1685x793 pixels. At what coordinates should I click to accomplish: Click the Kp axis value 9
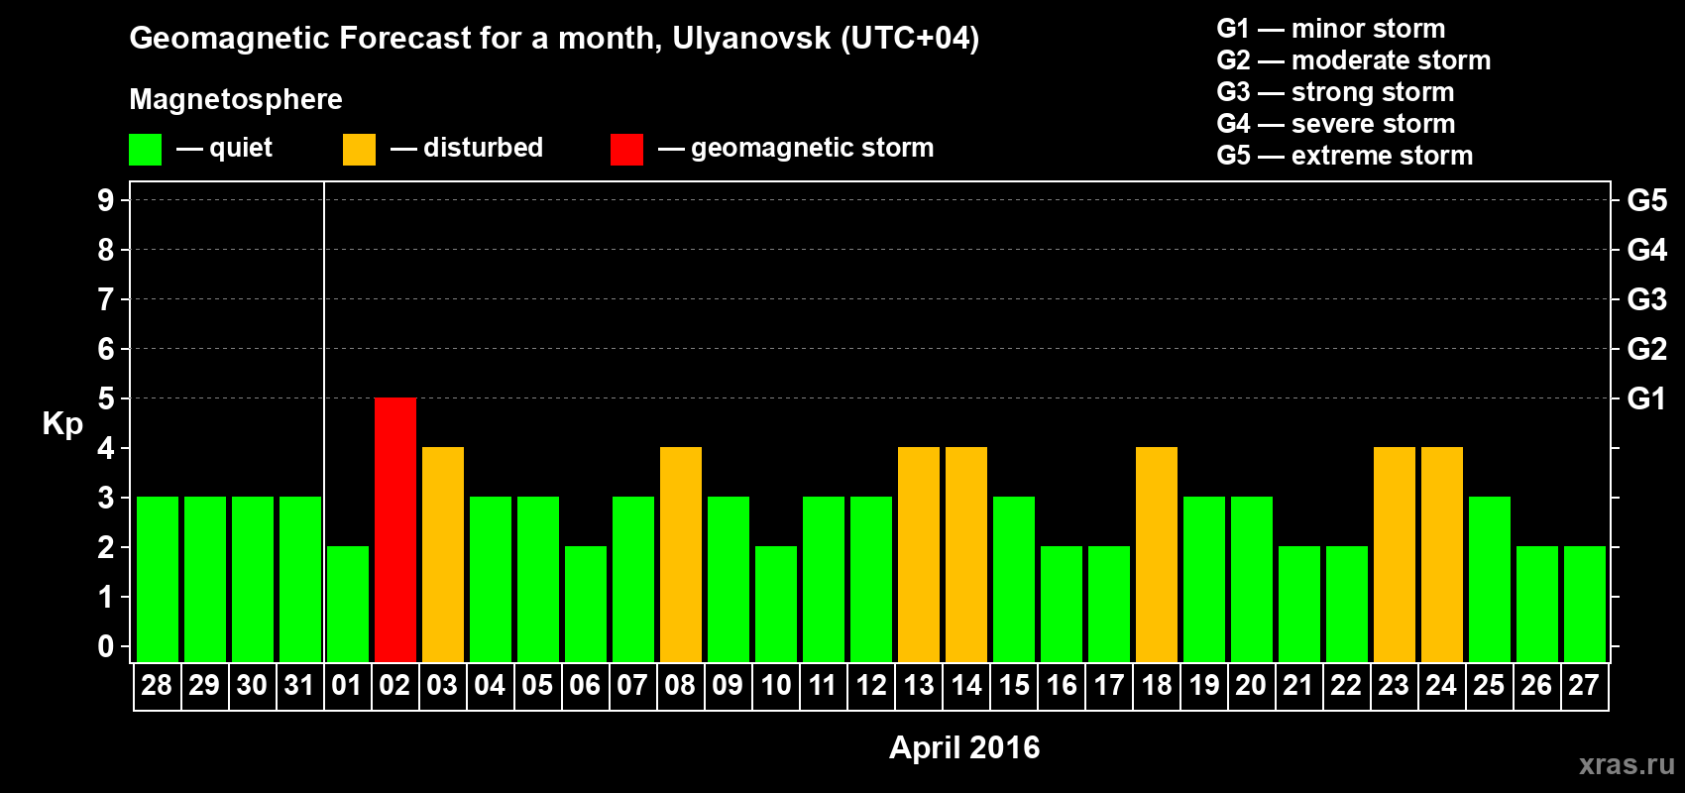point(106,200)
